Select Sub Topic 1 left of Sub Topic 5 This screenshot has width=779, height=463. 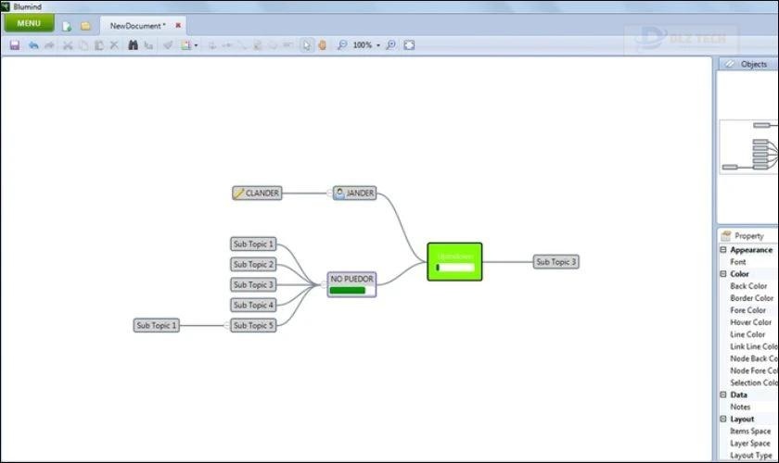tap(157, 326)
